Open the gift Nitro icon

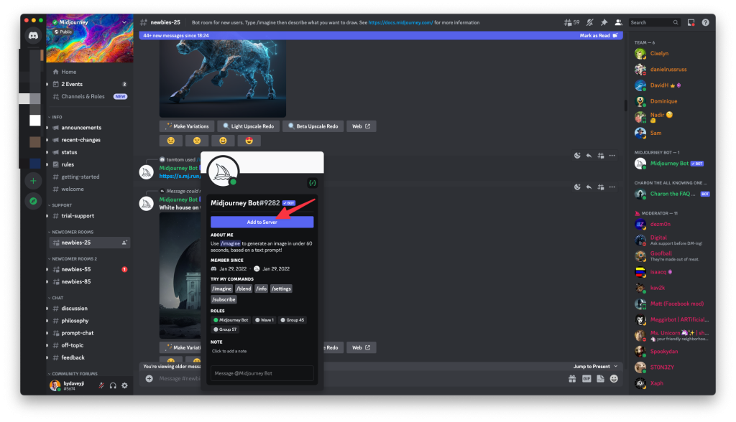[572, 379]
